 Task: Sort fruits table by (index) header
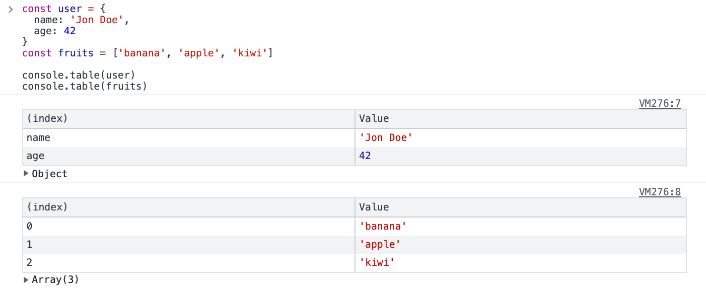coord(188,207)
